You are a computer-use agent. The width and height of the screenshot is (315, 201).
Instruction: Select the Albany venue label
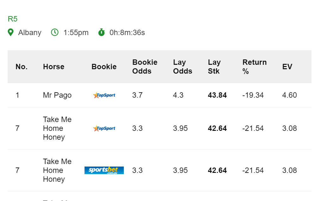30,33
